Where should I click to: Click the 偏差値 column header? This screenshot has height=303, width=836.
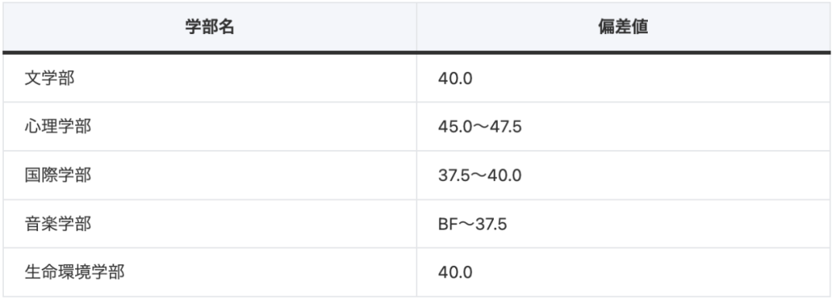(x=623, y=27)
